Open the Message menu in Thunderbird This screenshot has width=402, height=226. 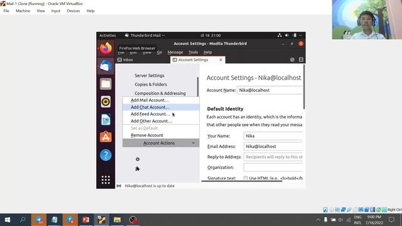coord(175,52)
